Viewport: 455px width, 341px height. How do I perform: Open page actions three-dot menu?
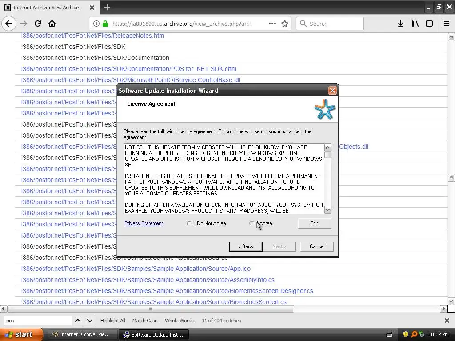tap(272, 24)
